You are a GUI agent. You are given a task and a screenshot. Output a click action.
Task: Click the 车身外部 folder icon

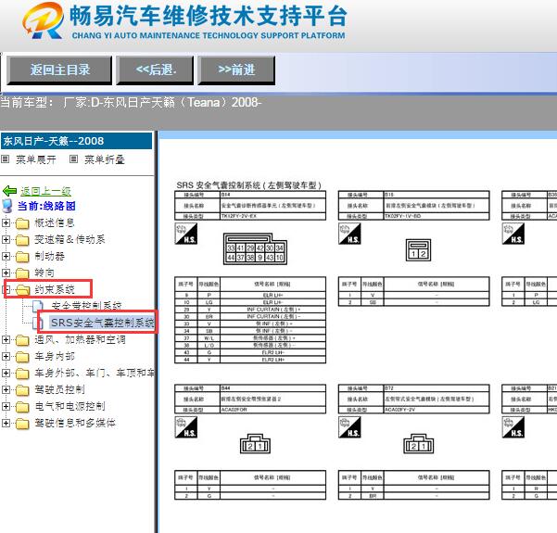[22, 374]
